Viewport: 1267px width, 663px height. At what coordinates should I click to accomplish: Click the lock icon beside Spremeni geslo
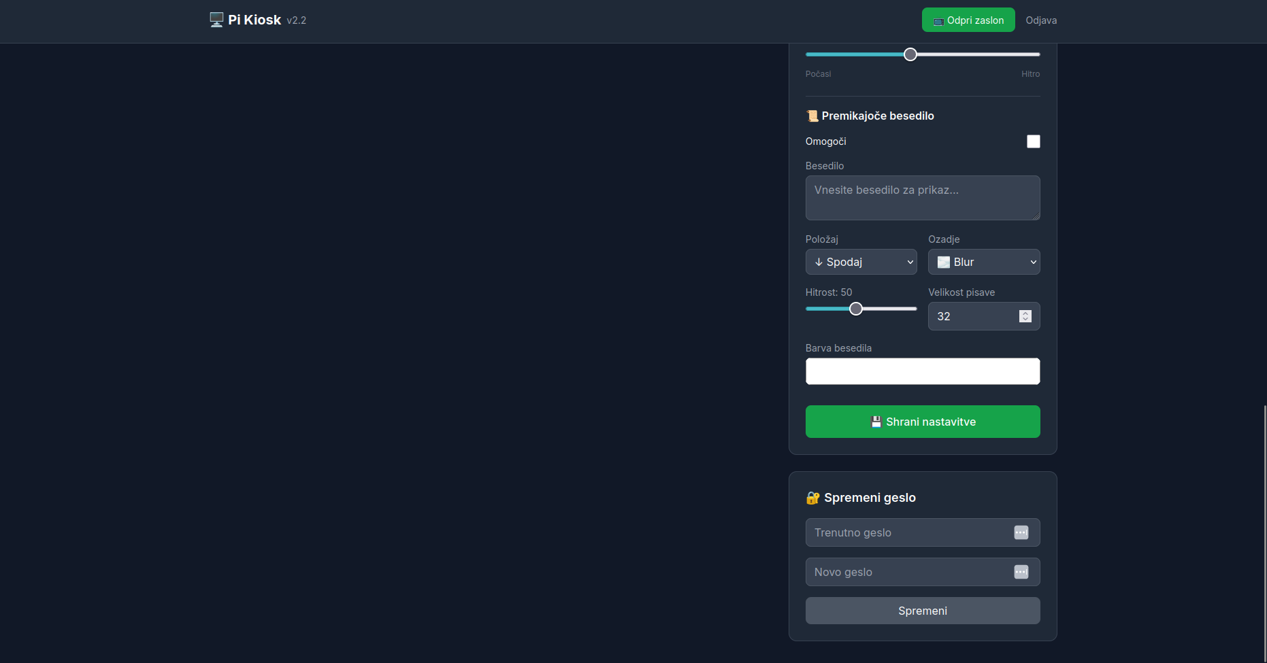pyautogui.click(x=812, y=498)
